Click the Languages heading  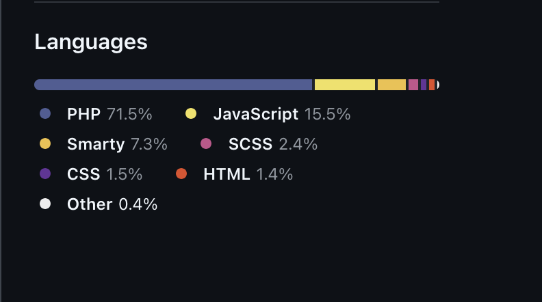90,42
